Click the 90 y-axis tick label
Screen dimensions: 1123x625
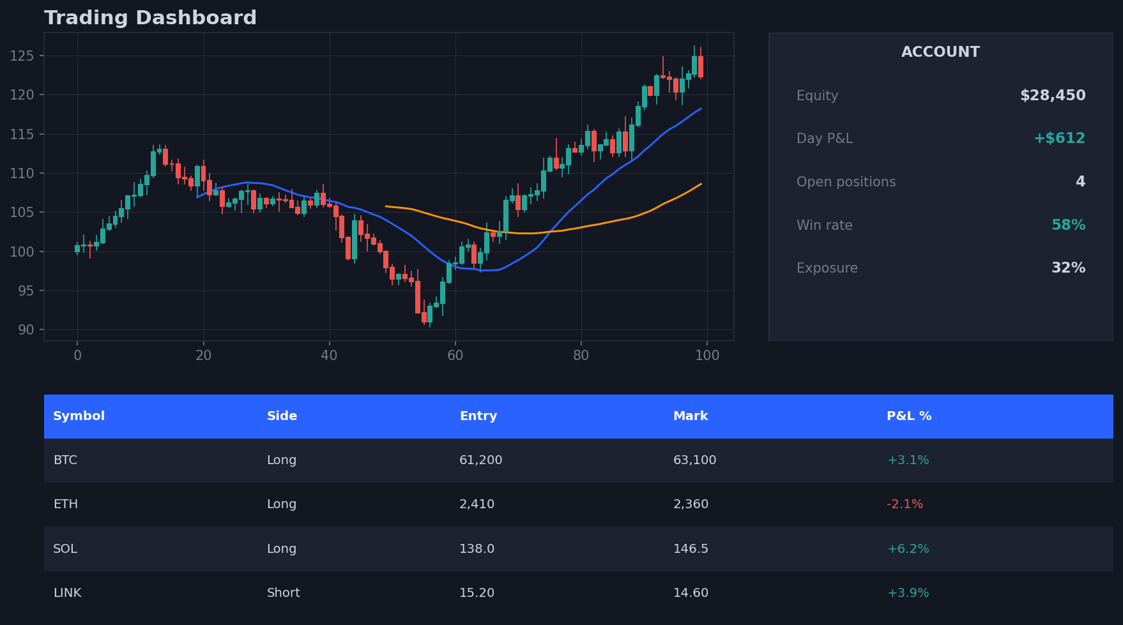tap(26, 330)
